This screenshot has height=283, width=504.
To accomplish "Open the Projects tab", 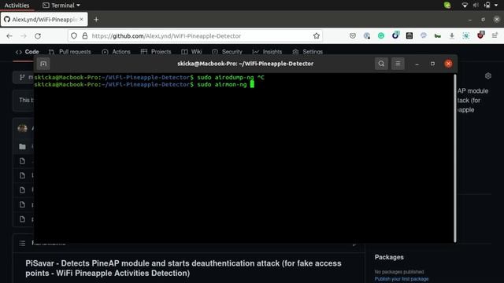I will point(156,52).
